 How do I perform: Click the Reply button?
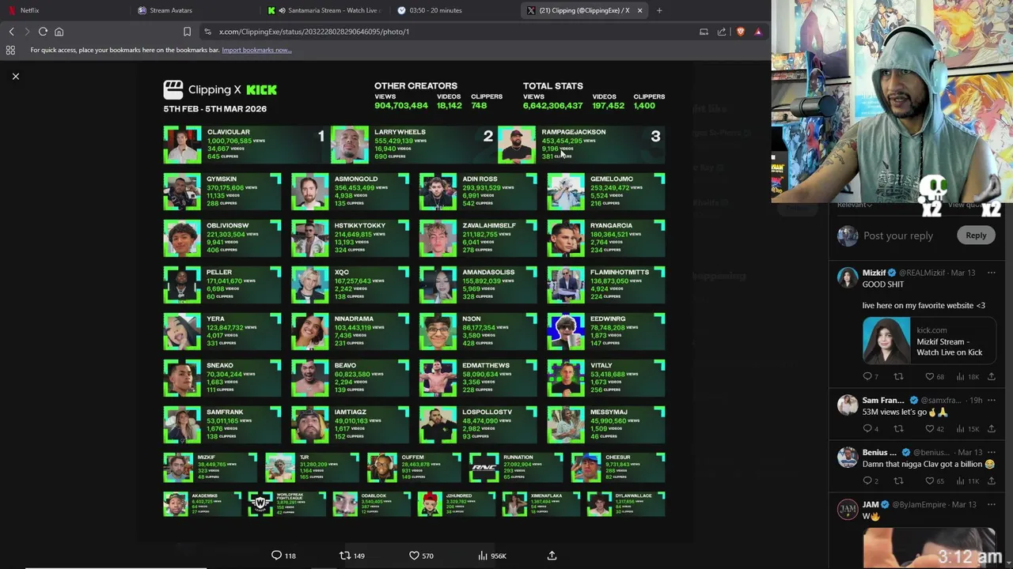coord(976,235)
